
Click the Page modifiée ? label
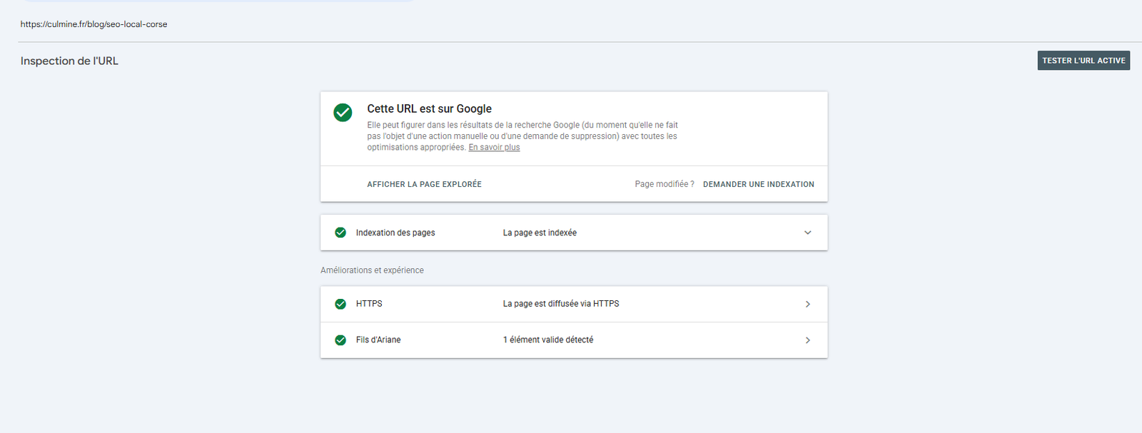pos(665,184)
